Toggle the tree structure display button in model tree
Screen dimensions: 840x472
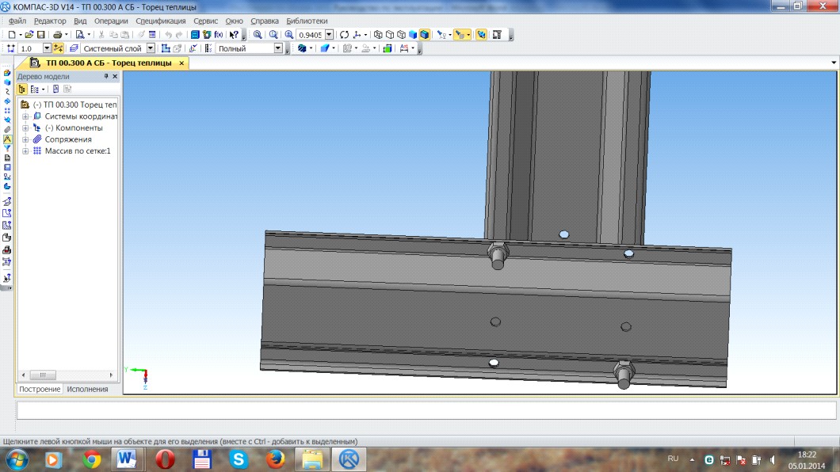coord(22,89)
